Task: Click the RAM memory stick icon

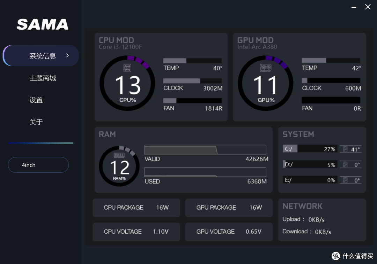Action: pos(119,155)
